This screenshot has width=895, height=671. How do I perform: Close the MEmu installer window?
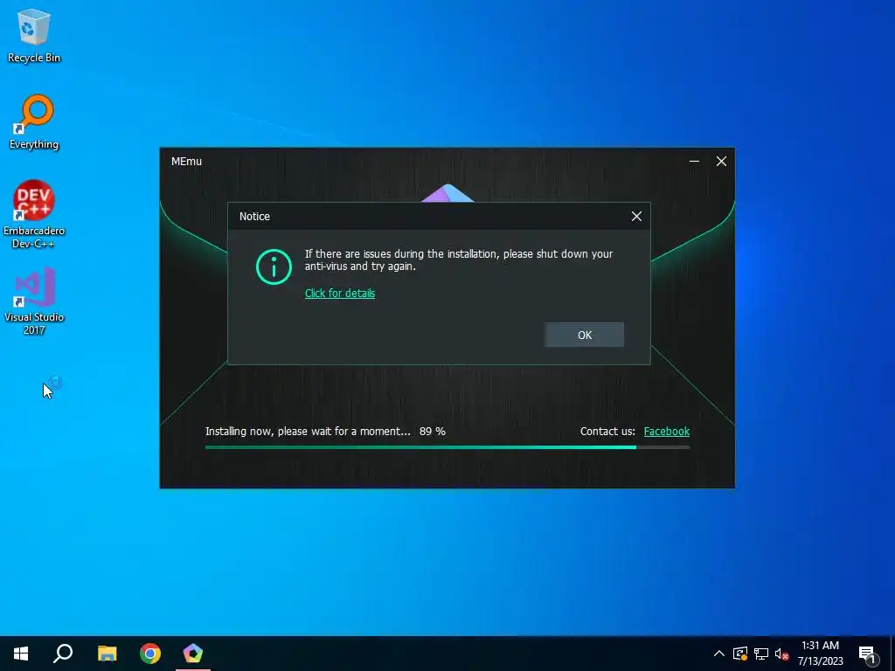coord(721,162)
